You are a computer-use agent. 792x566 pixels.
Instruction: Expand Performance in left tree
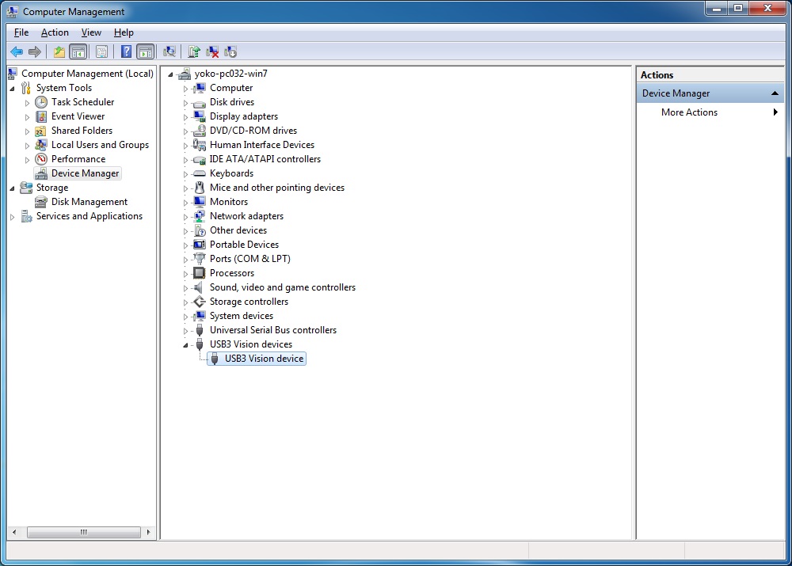(x=27, y=160)
